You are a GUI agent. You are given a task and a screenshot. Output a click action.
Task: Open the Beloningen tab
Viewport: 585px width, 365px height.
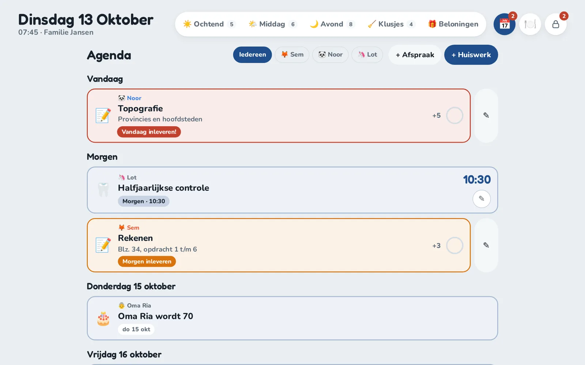coord(453,24)
